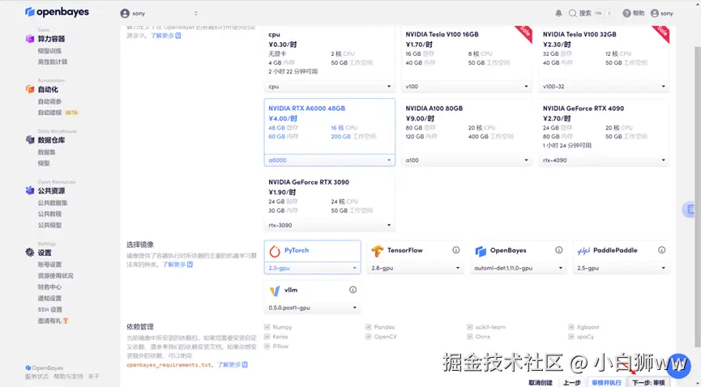This screenshot has width=701, height=387.
Task: Click the floating widget at the right edge
Action: pyautogui.click(x=689, y=209)
